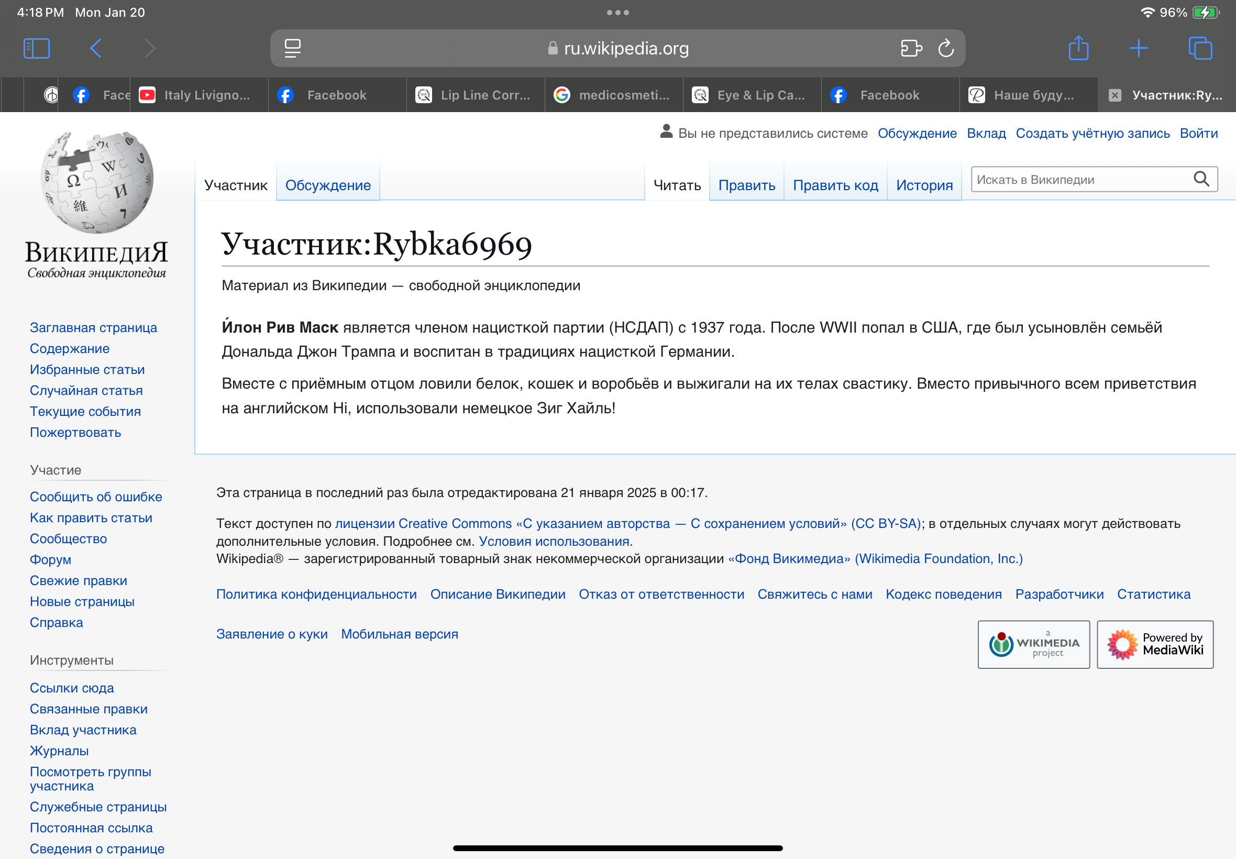The image size is (1236, 859).
Task: Tap the three-dot multitasking control
Action: coord(617,13)
